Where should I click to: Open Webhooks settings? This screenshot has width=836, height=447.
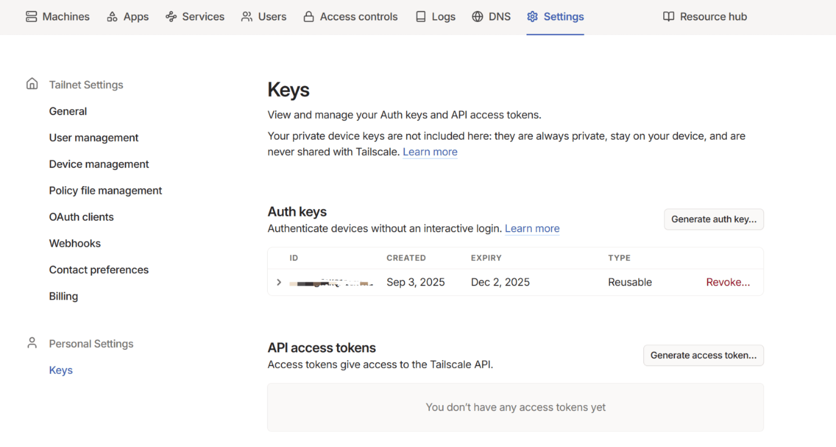point(75,243)
